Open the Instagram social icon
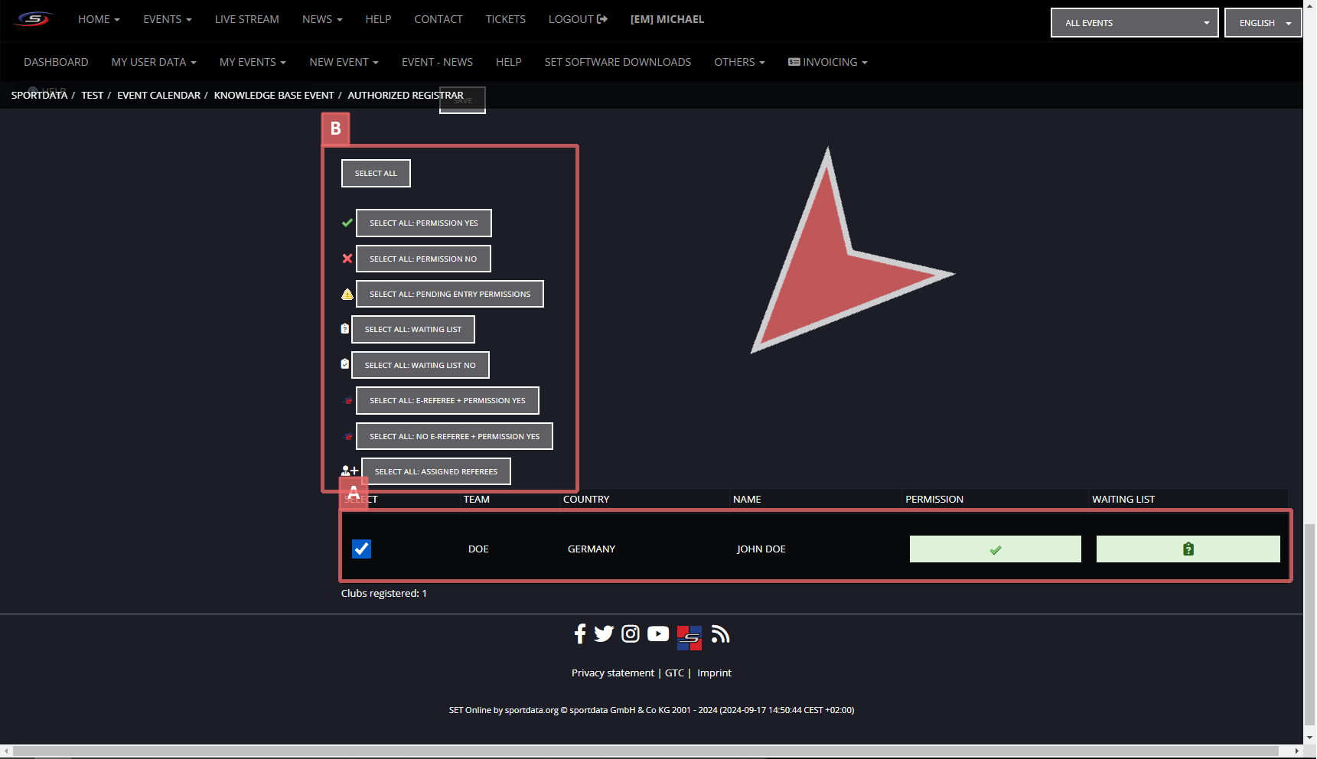Viewport: 1317px width, 759px height. coord(631,634)
